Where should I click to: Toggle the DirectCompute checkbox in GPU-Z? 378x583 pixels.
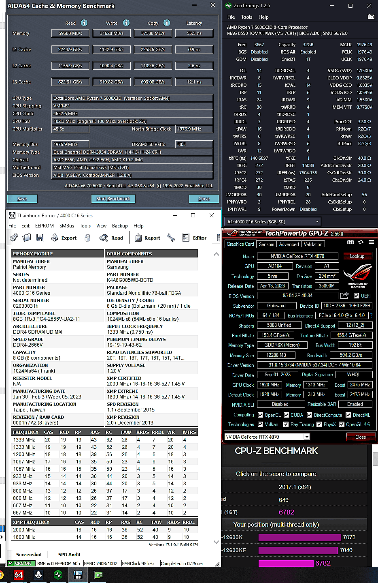(309, 415)
